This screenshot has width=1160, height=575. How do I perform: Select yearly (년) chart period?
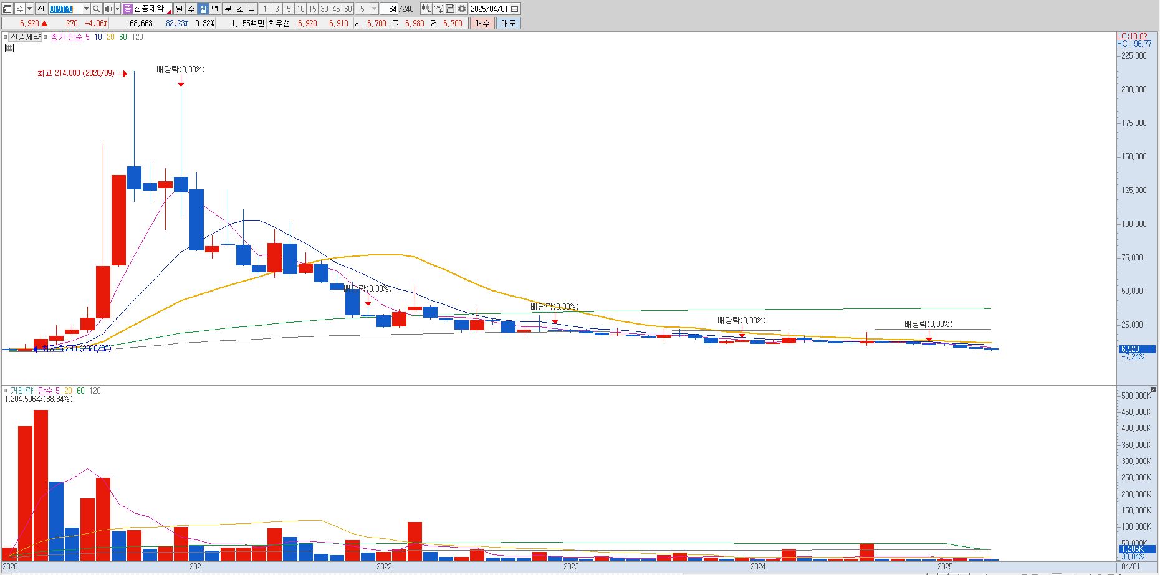click(215, 9)
